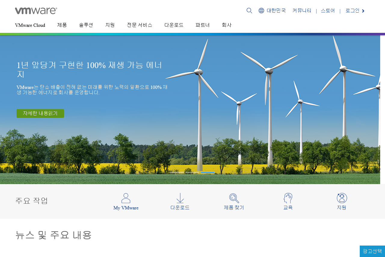Click the green 자세한 내용읽기 button
Screen dimensions: 385x257
(x=40, y=113)
